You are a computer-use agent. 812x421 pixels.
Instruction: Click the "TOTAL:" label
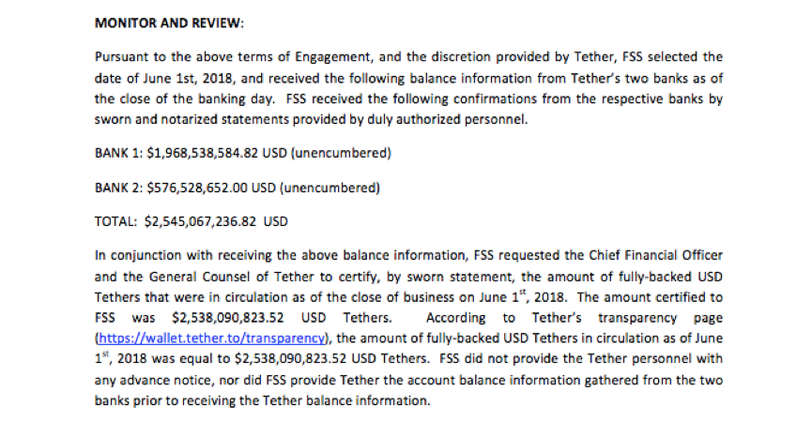(116, 222)
